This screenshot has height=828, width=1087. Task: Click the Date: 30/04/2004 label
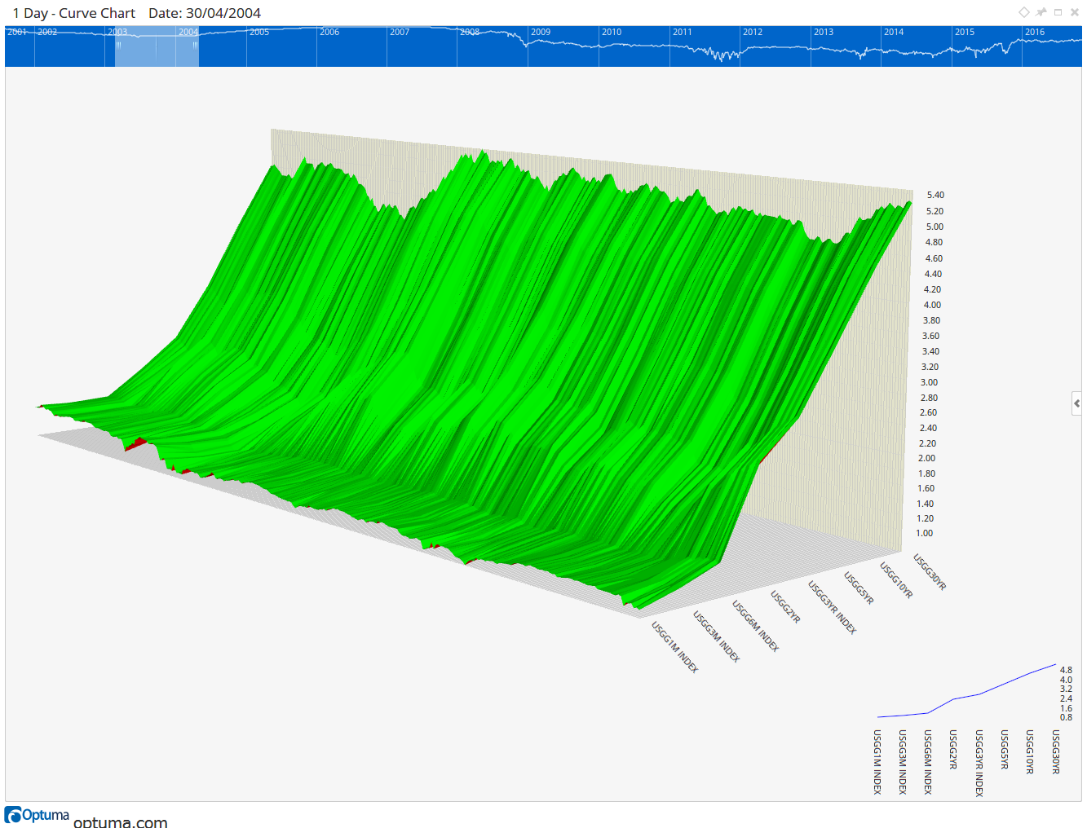click(x=205, y=13)
